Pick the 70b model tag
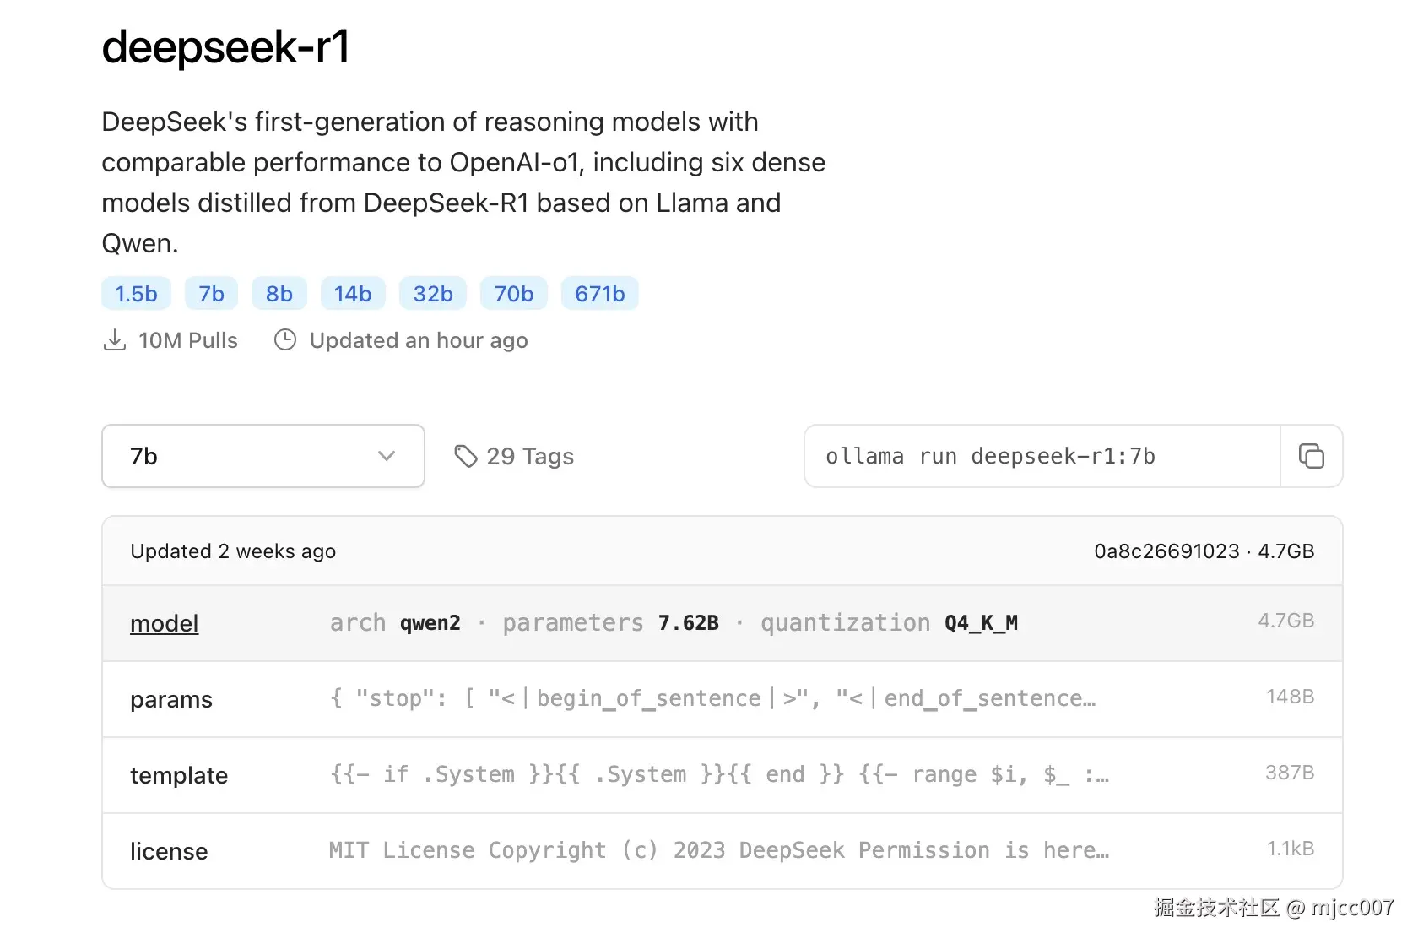 coord(513,294)
